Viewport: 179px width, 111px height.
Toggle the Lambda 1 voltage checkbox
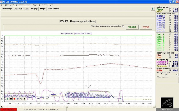[x=170, y=62]
